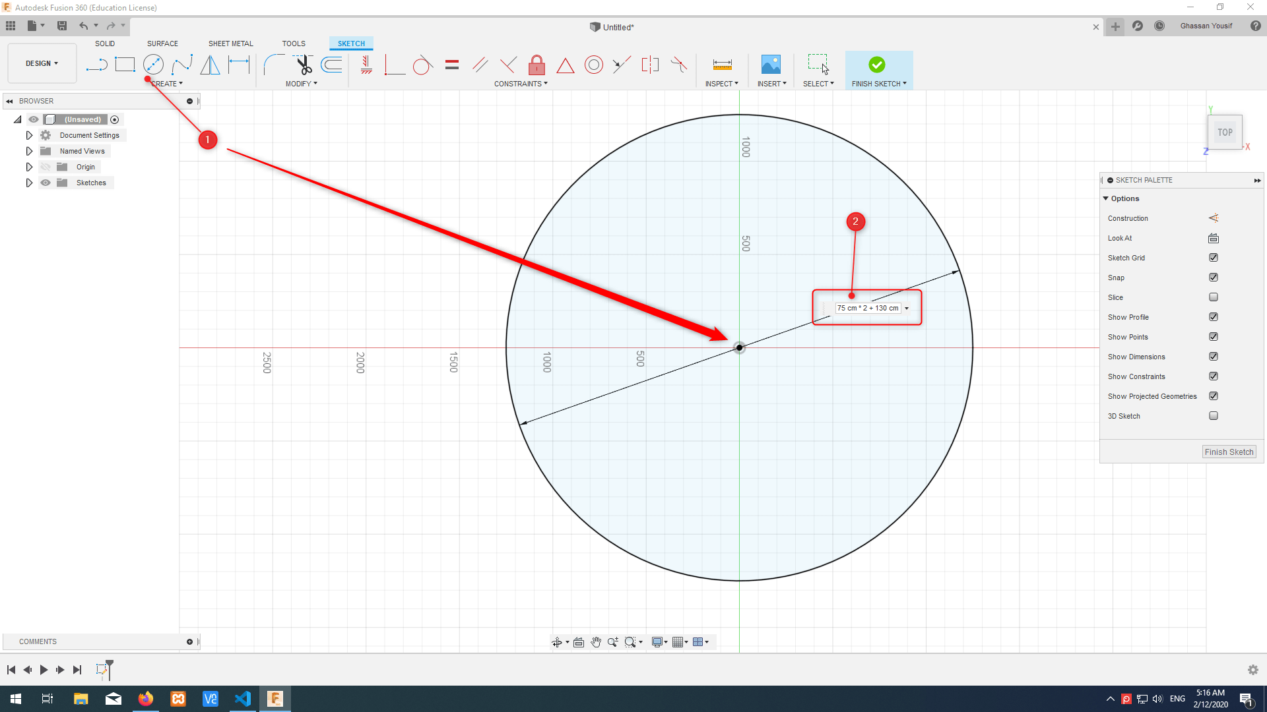Toggle Snap checkbox
Viewport: 1267px width, 712px height.
1214,278
